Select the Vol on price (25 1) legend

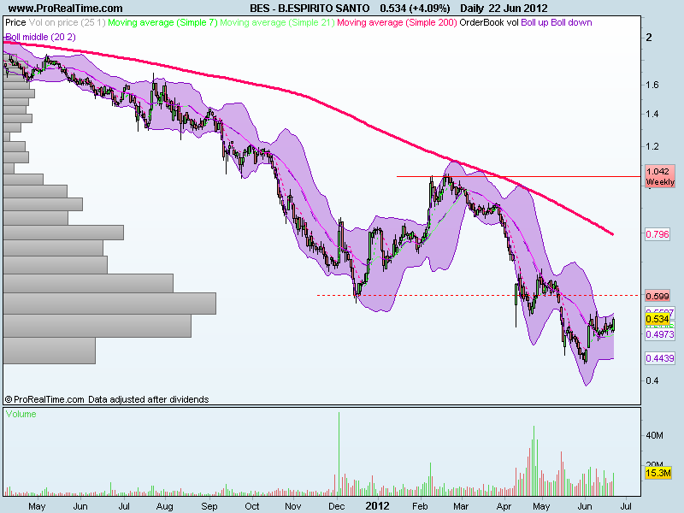click(68, 23)
